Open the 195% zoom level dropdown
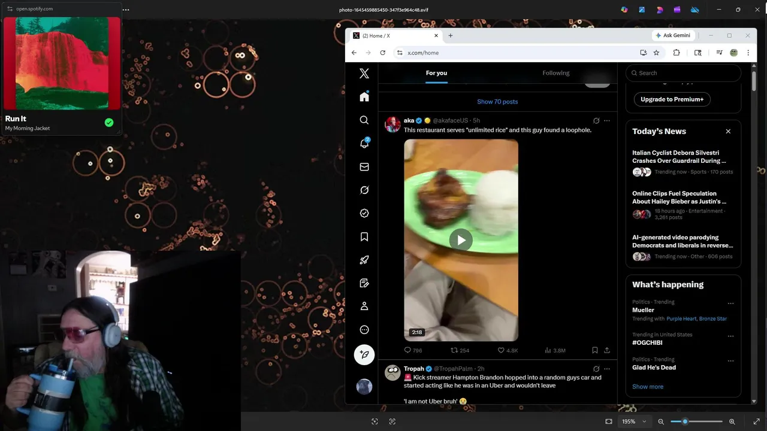The height and width of the screenshot is (431, 767). (634, 421)
